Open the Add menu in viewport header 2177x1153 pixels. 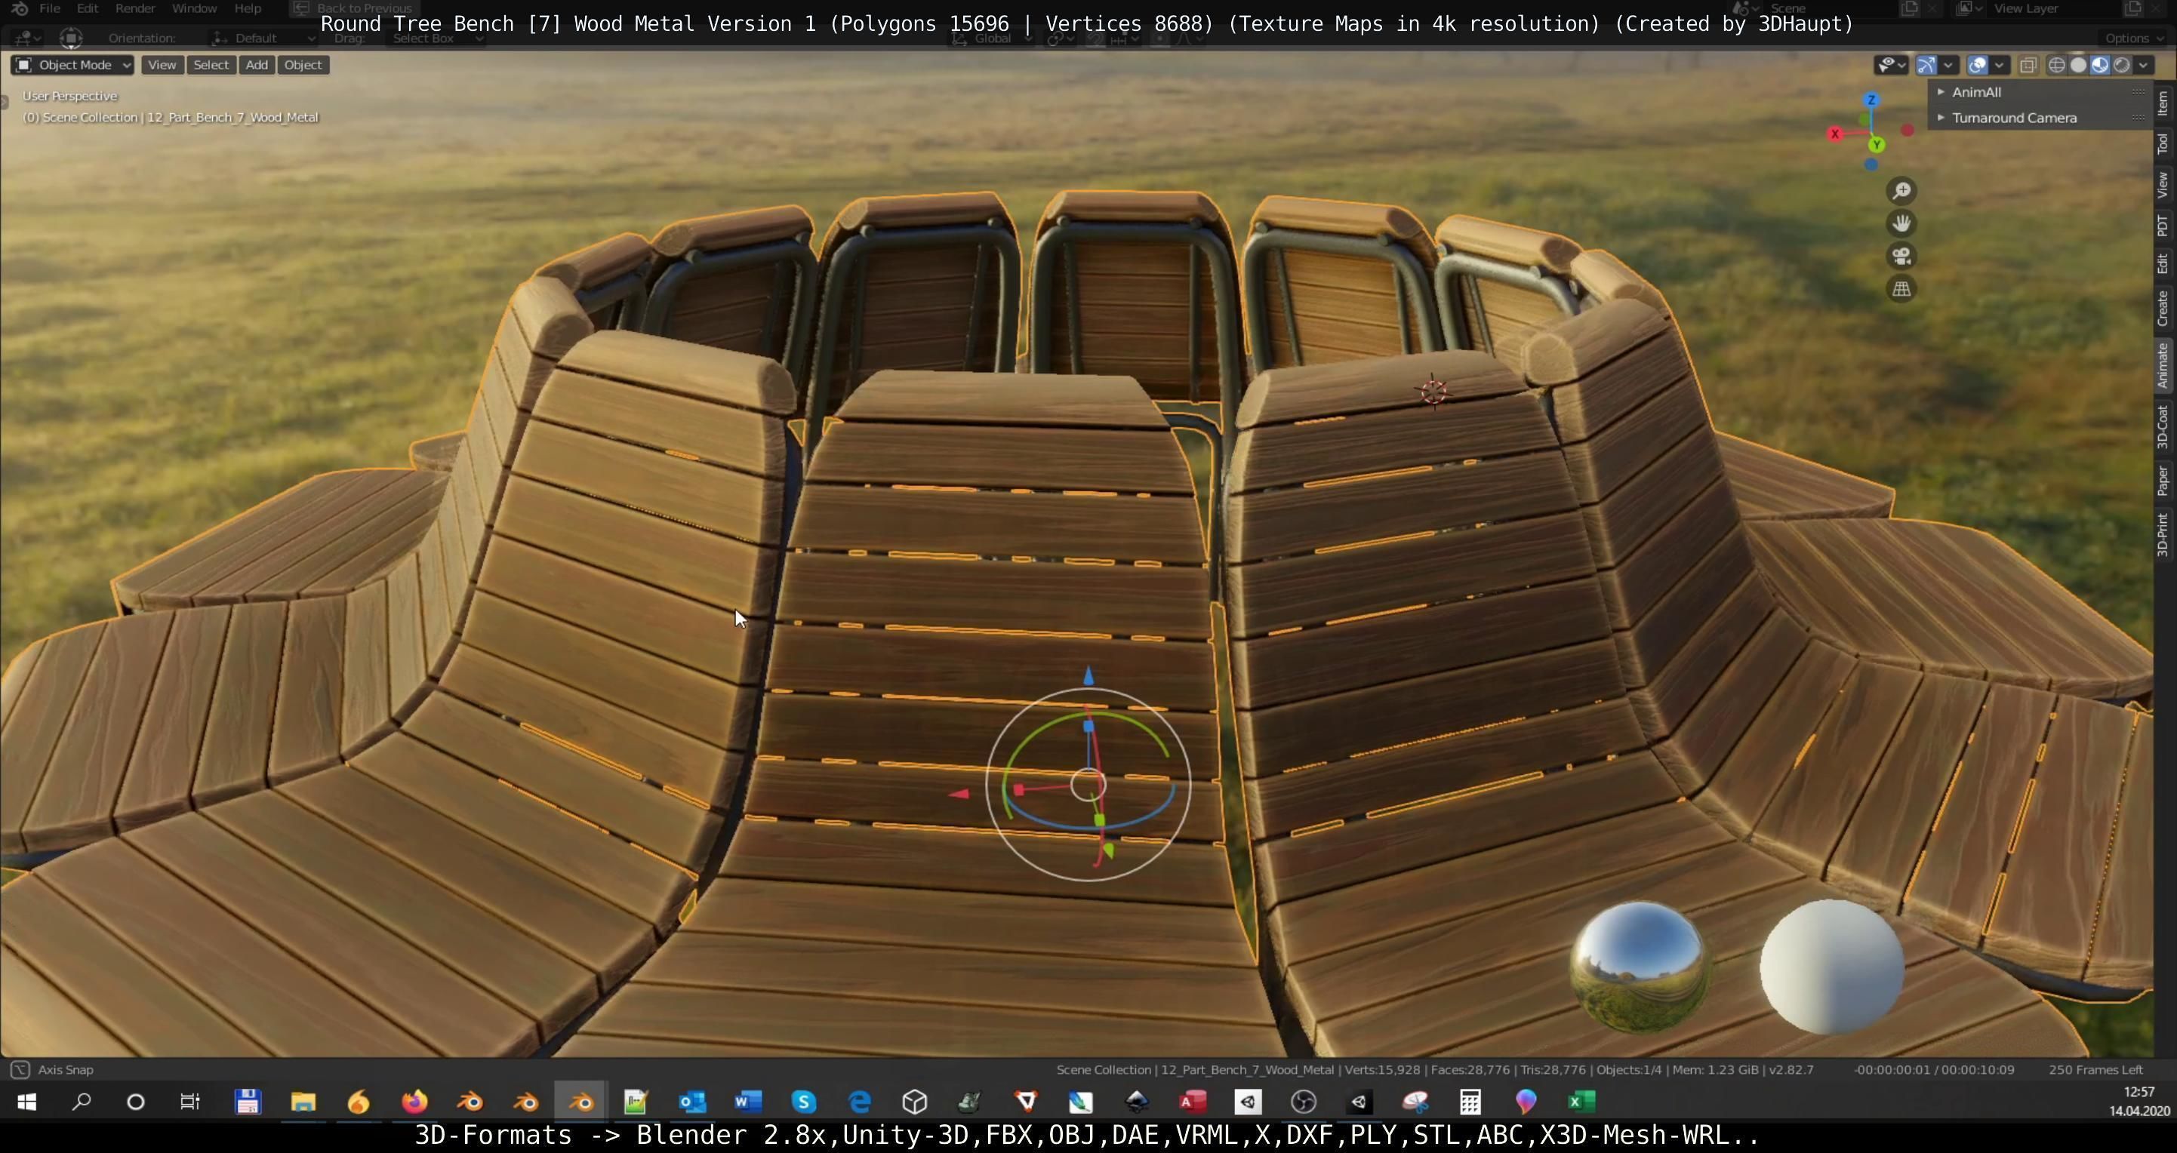tap(256, 65)
